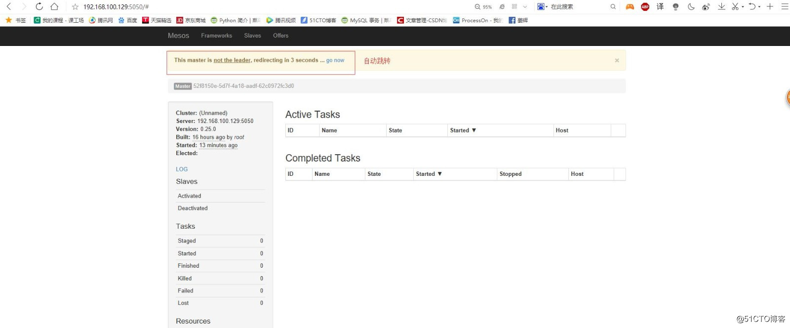This screenshot has height=328, width=790.
Task: Open the Weibo extension icon
Action: (x=706, y=7)
